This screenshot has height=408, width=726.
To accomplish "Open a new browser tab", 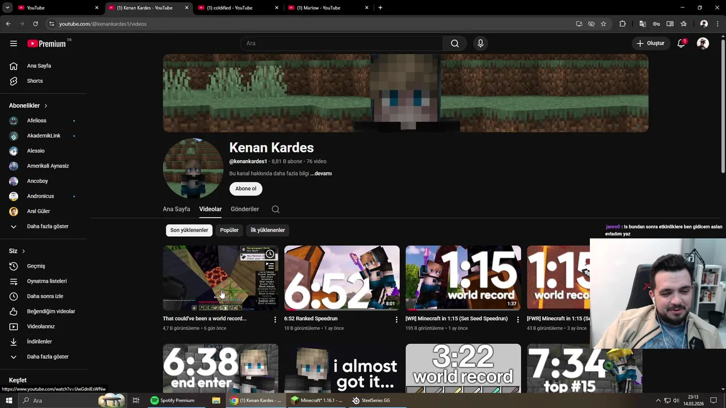I will 380,8.
